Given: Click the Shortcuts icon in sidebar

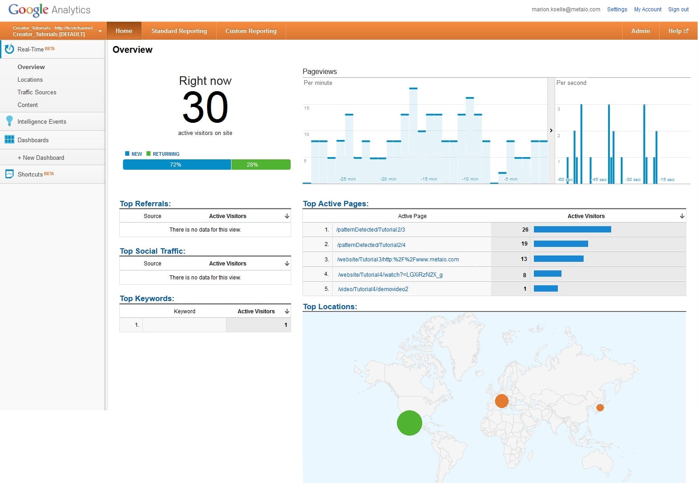Looking at the screenshot, I should coord(9,174).
